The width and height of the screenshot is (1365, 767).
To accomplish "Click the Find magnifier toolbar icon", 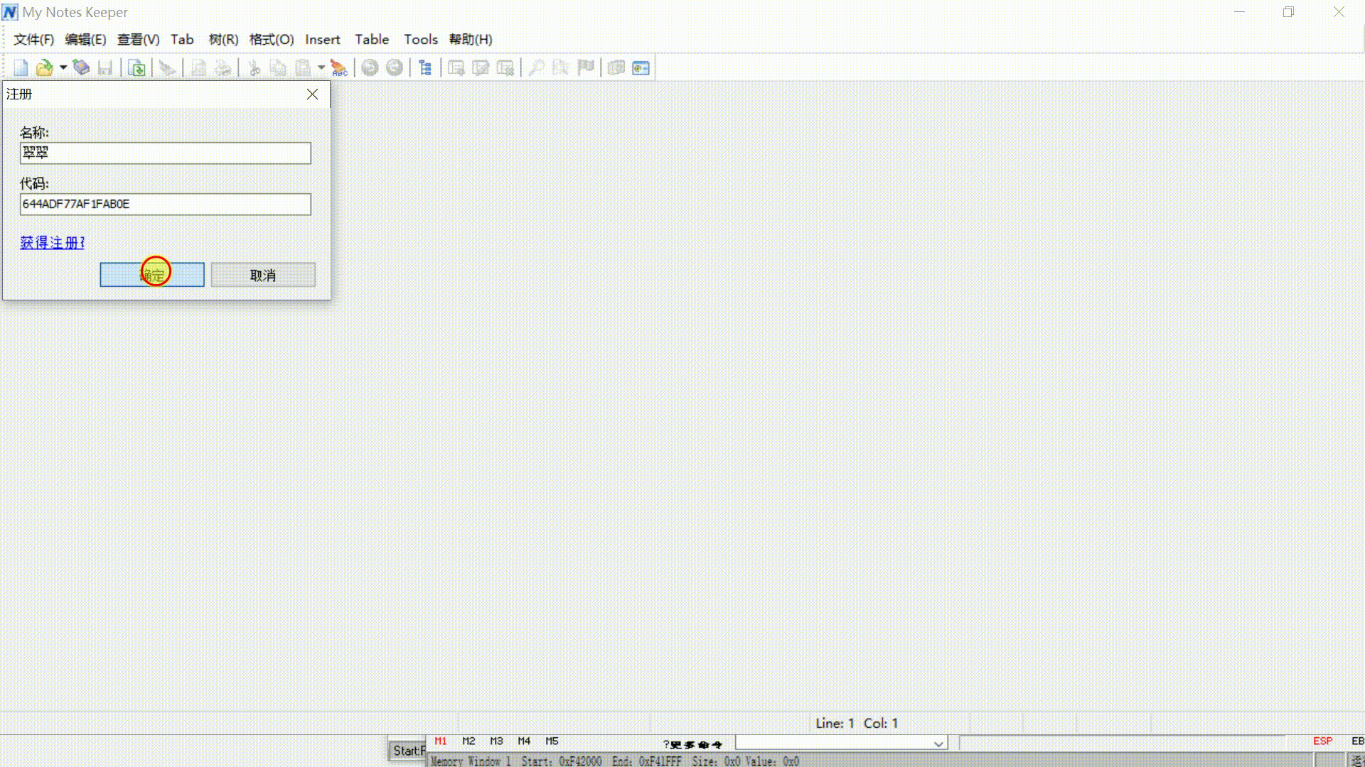I will tap(537, 68).
